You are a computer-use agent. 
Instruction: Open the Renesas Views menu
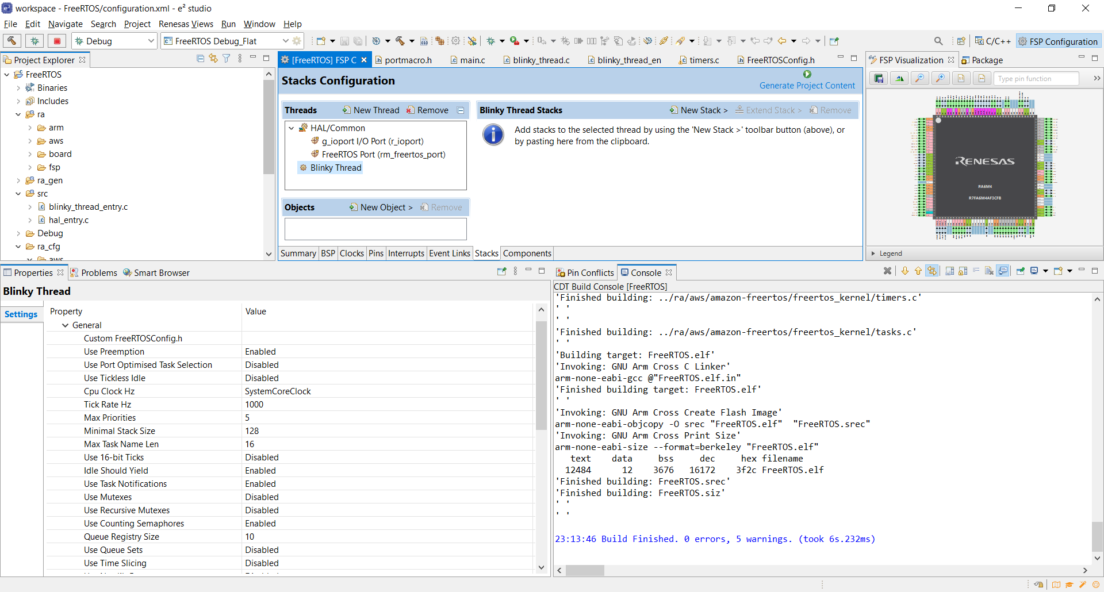pos(186,24)
